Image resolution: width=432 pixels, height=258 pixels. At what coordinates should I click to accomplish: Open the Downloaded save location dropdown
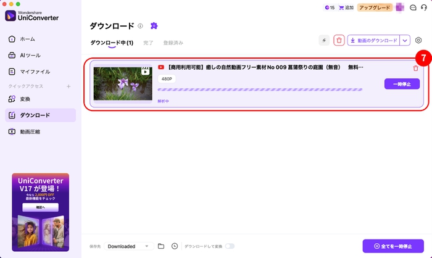click(128, 246)
